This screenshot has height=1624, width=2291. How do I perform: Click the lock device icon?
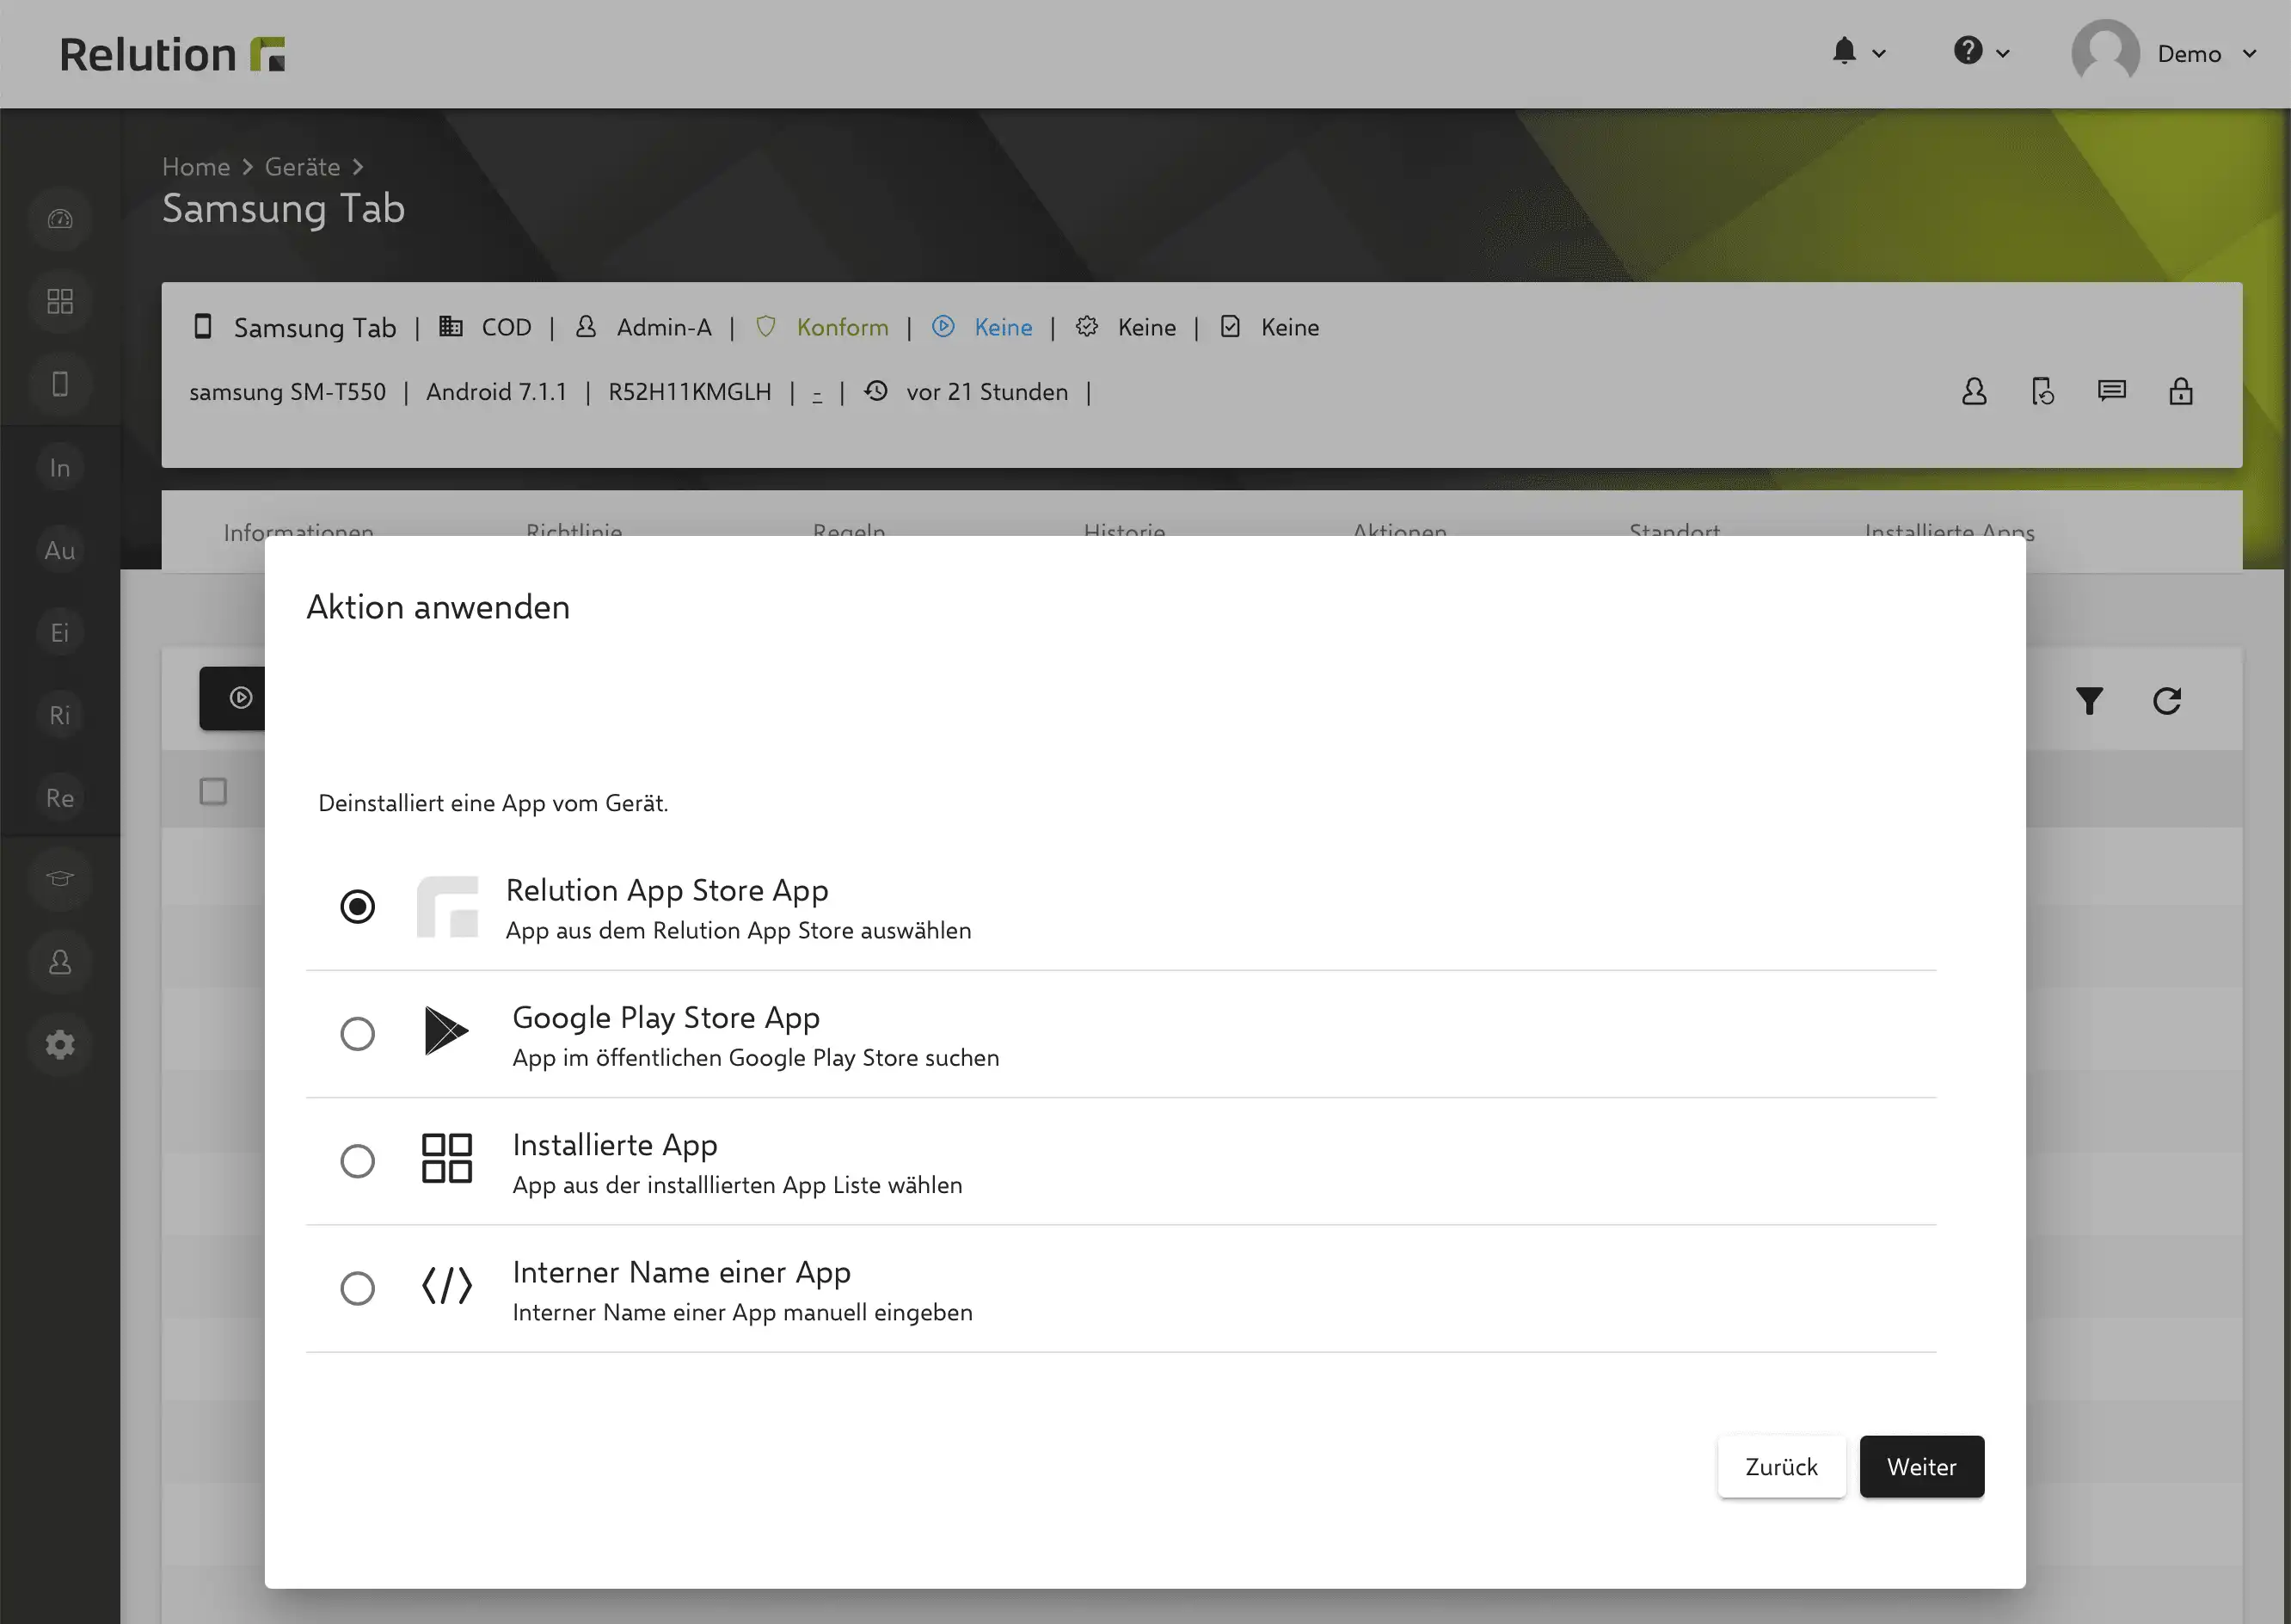pos(2181,391)
